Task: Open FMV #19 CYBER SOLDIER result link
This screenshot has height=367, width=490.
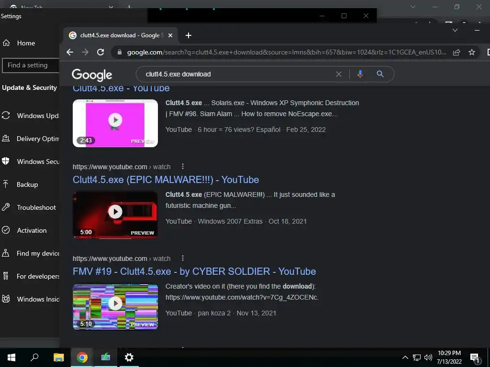Action: (x=194, y=271)
